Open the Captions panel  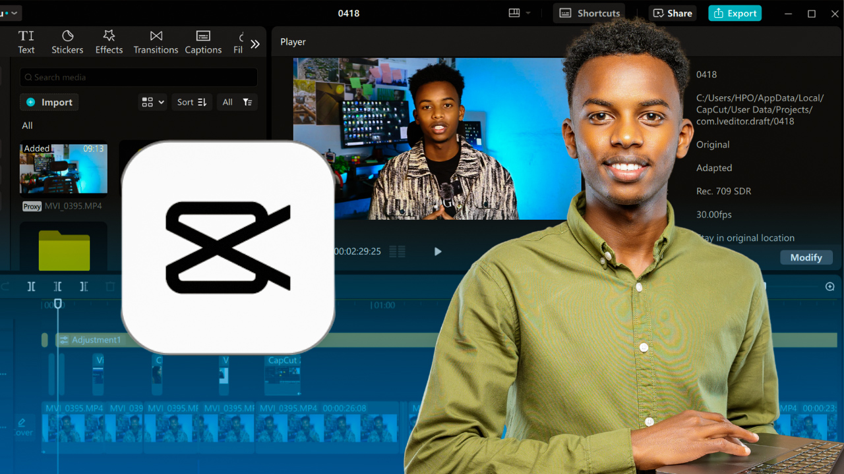pos(203,41)
